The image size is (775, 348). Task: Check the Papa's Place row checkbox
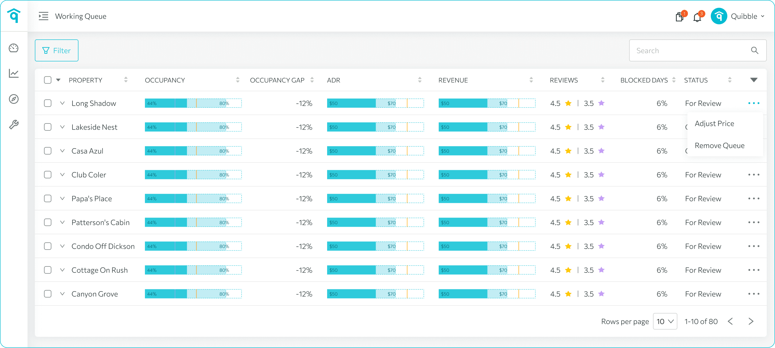pyautogui.click(x=48, y=199)
